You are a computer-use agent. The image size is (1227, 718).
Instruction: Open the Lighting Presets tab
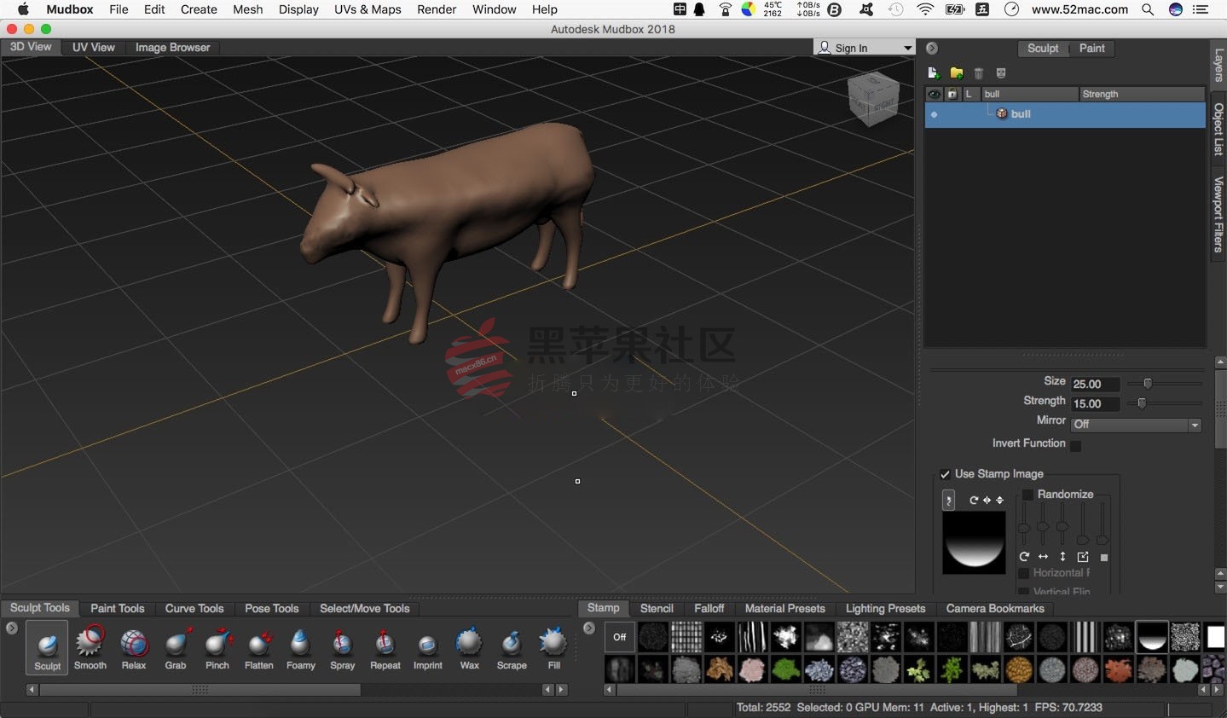885,609
